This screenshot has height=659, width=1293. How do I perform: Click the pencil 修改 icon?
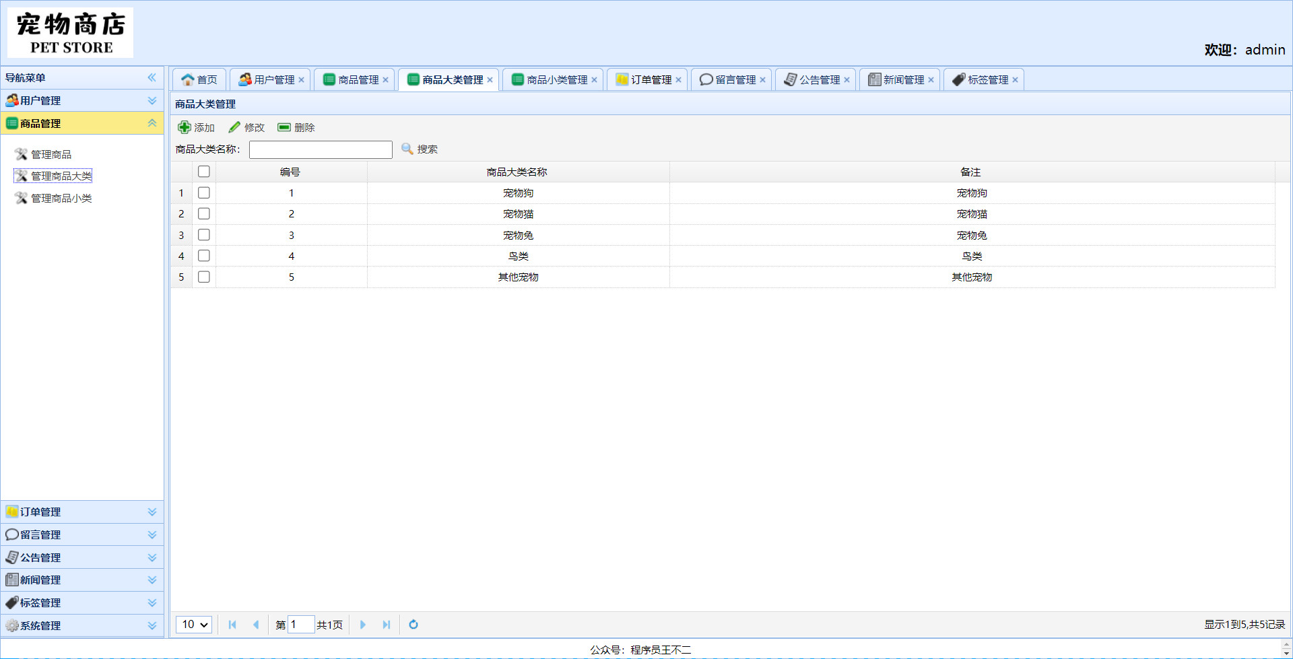click(x=234, y=127)
